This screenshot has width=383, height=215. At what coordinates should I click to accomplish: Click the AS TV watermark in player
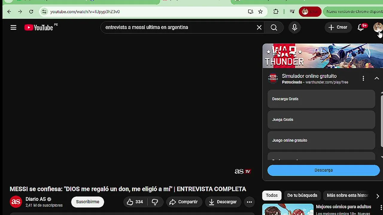pyautogui.click(x=242, y=171)
